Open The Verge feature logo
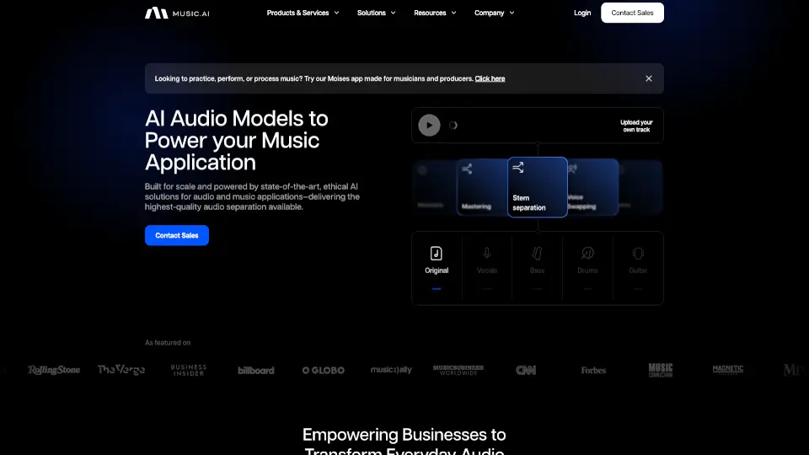809x455 pixels. point(121,370)
